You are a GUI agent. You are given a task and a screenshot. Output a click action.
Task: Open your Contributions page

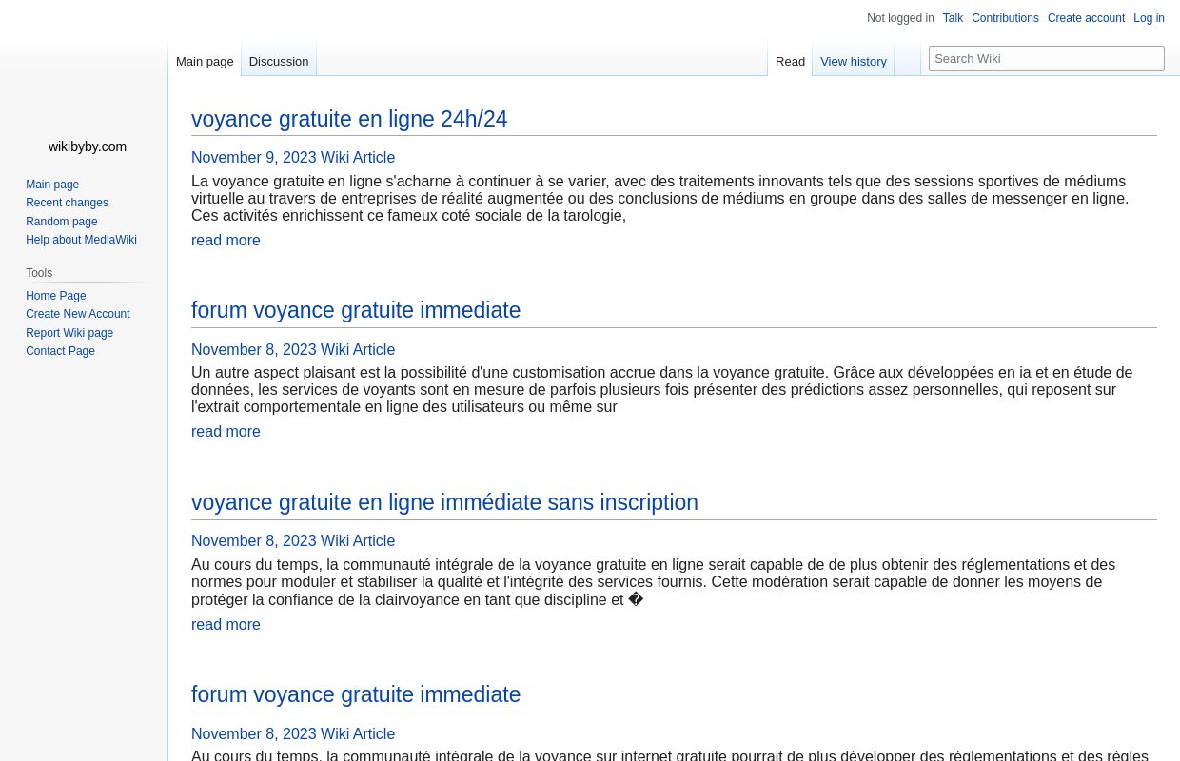coord(1005,18)
